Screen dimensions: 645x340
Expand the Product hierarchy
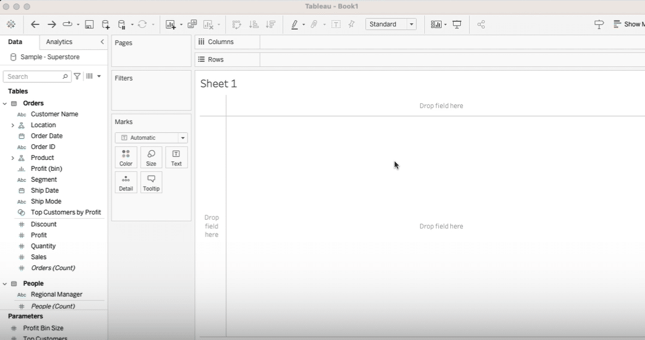[13, 158]
